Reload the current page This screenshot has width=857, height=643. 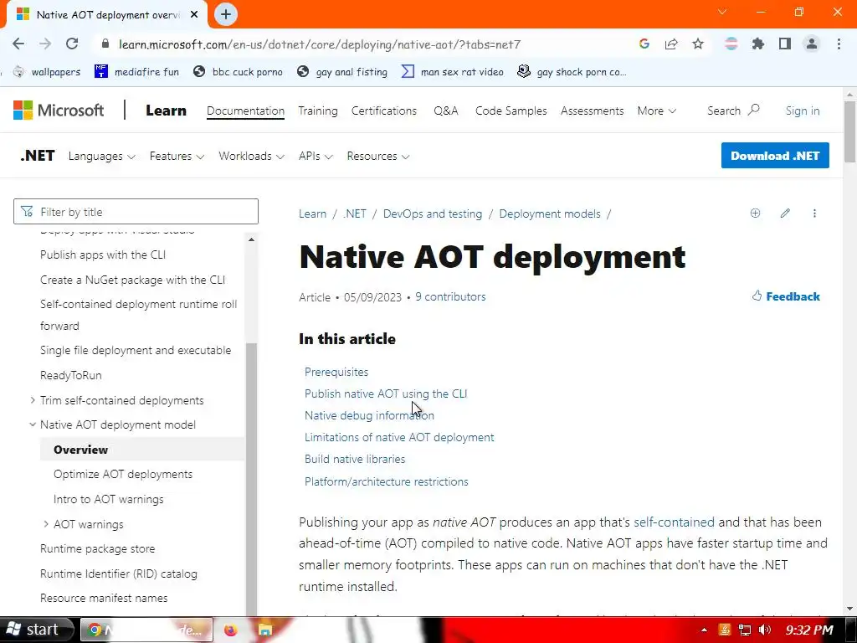[x=72, y=44]
